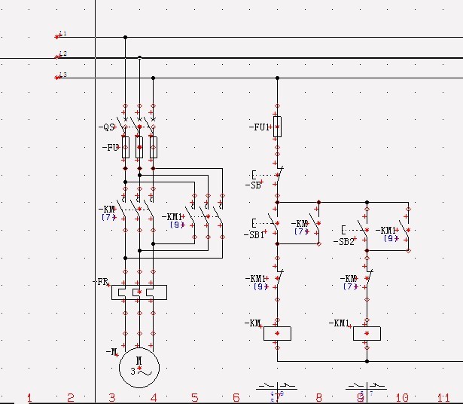Select the L3 line label
Image resolution: width=463 pixels, height=404 pixels.
pos(62,75)
